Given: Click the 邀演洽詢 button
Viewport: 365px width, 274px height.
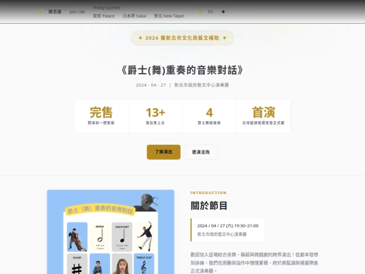Looking at the screenshot, I should [x=201, y=152].
